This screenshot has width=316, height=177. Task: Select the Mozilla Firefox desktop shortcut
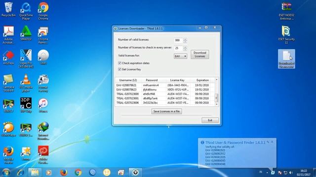click(x=8, y=155)
